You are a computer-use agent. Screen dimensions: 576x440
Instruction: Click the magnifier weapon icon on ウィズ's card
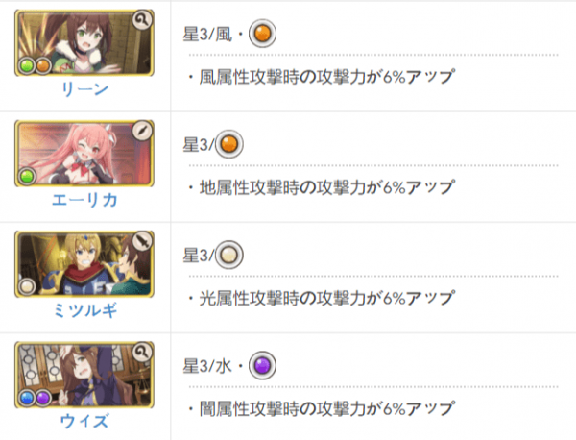142,352
